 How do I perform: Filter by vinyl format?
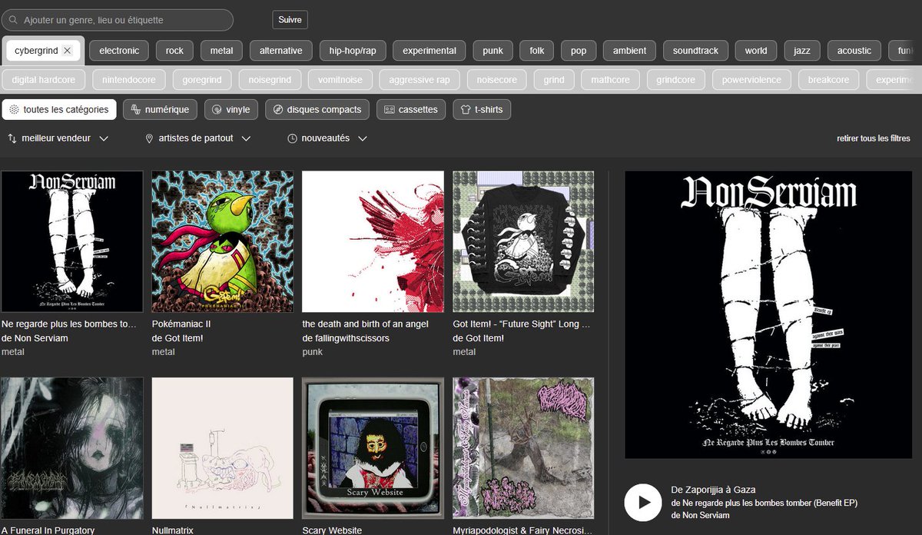click(231, 110)
